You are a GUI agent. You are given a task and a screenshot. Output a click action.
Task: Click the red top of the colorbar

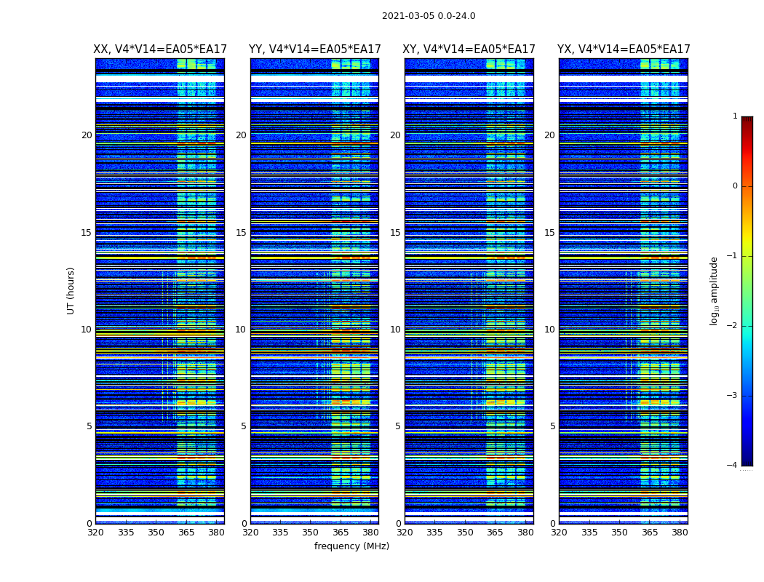(x=747, y=120)
